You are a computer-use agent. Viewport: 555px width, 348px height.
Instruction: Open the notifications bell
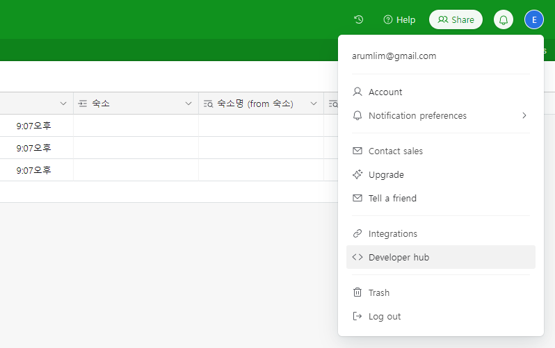point(504,20)
